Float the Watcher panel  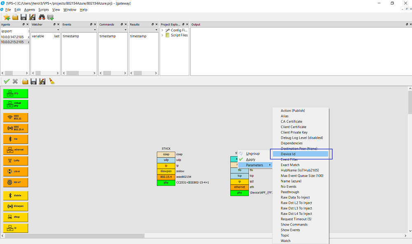(54, 24)
